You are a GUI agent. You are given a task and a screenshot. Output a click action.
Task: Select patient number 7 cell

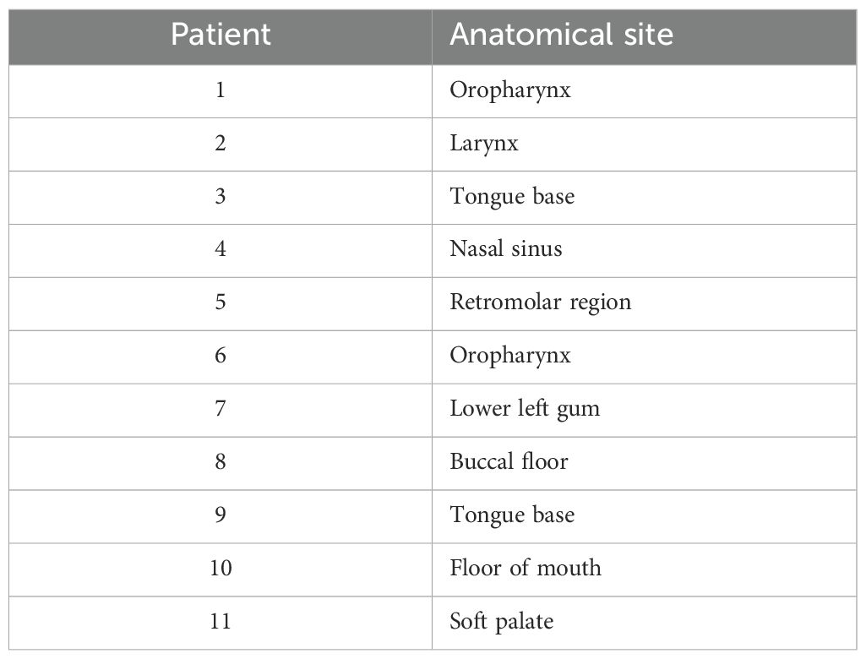[221, 410]
